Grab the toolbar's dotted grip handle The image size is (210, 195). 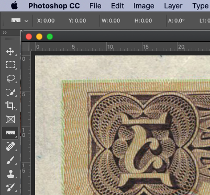pyautogui.click(x=10, y=39)
